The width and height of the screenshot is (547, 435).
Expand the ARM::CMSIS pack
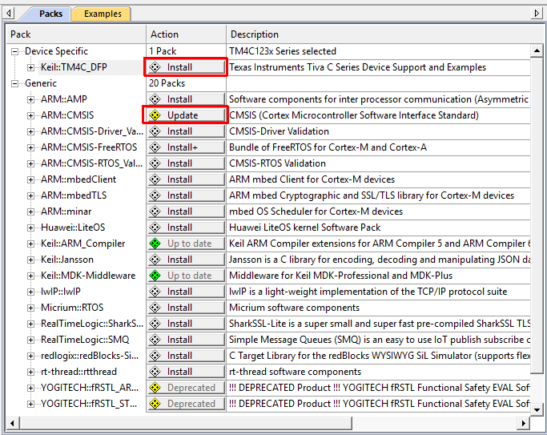click(x=30, y=115)
